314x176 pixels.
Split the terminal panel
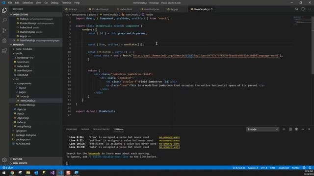coord(290,129)
